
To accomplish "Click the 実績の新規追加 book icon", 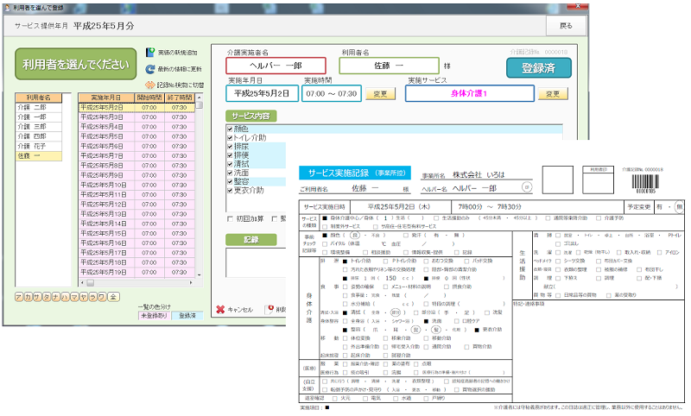I will (x=150, y=53).
